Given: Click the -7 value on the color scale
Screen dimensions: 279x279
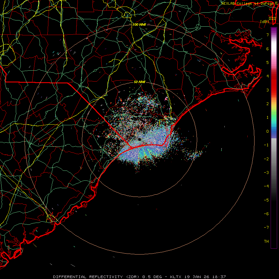Looking at the screenshot, I should 266,228.
